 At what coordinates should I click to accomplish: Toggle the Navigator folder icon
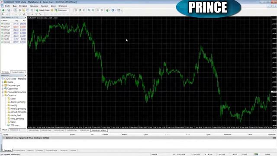24,10
